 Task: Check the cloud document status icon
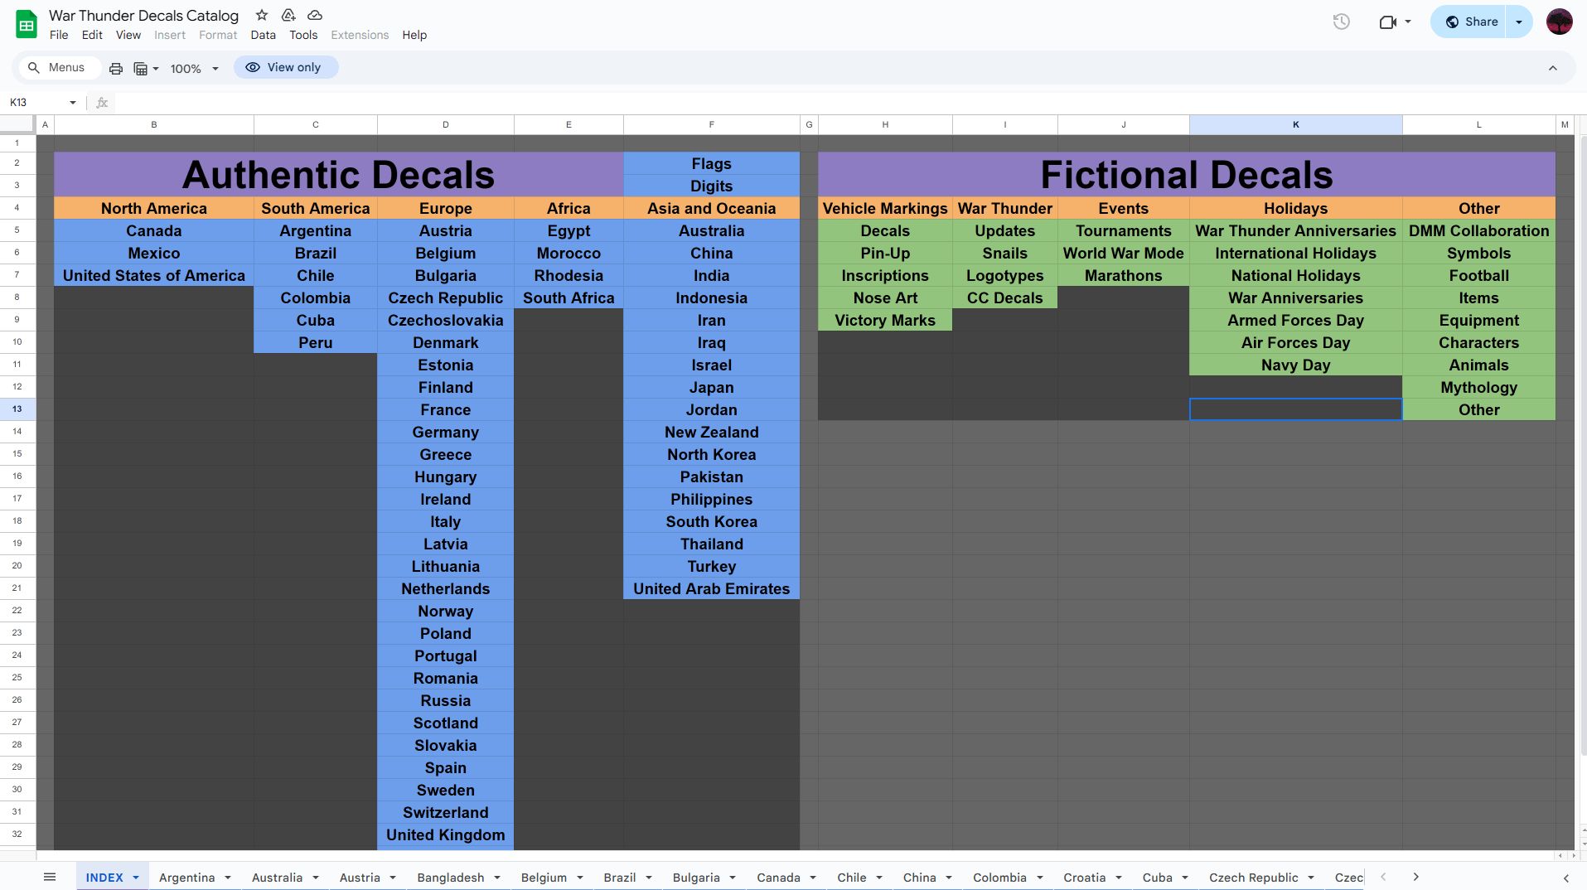click(x=315, y=15)
